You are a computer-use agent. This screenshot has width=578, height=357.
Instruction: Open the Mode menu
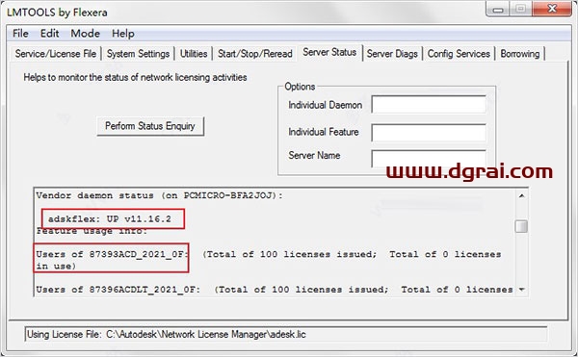pos(85,34)
